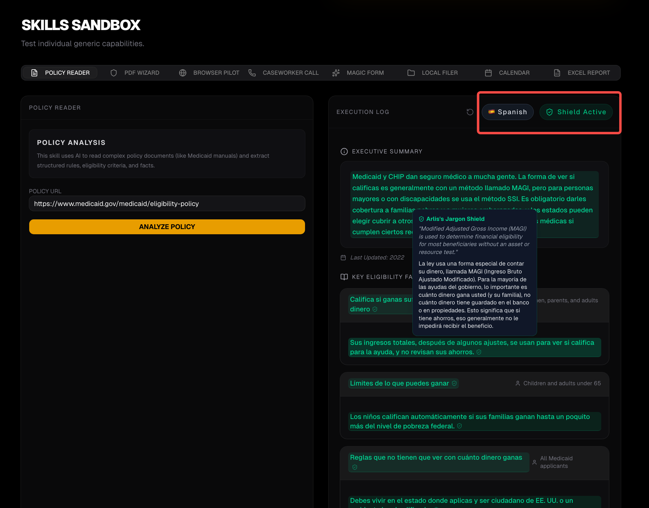The image size is (649, 508).
Task: Click shield icon after 'no revisan sus ahorros'
Action: pos(479,352)
